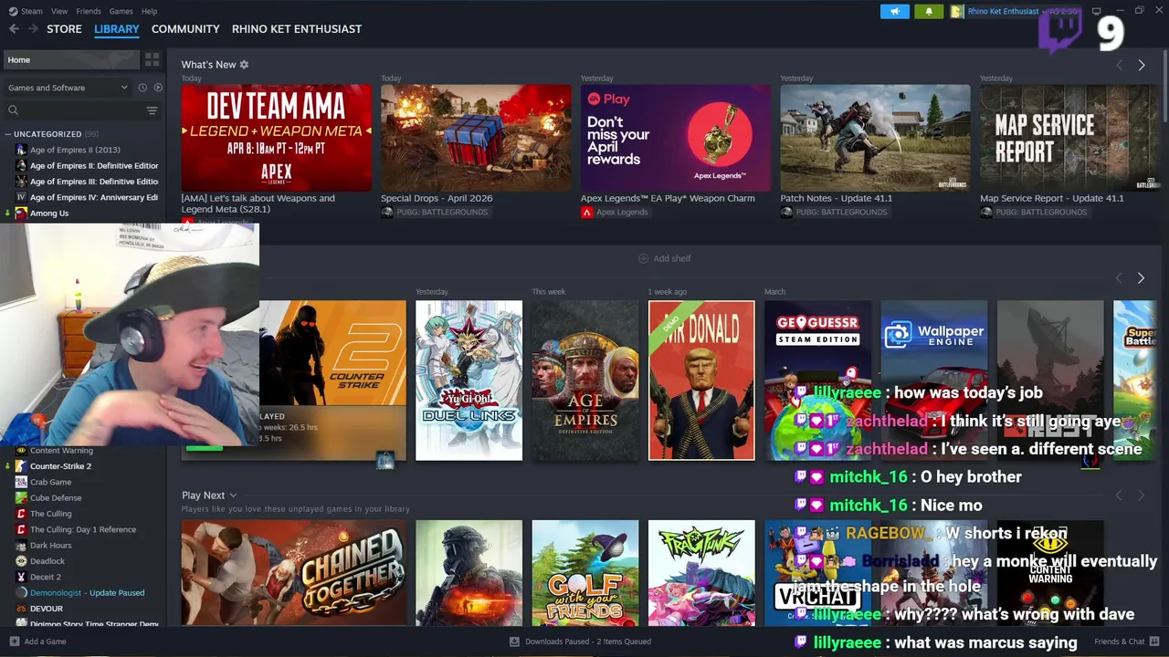The image size is (1169, 657).
Task: Open the green notifications bell
Action: point(929,11)
